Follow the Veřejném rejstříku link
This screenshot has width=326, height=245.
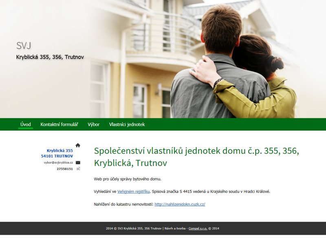(x=134, y=192)
